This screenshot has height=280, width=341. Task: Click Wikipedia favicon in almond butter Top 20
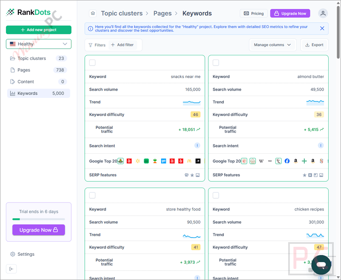coord(261,161)
